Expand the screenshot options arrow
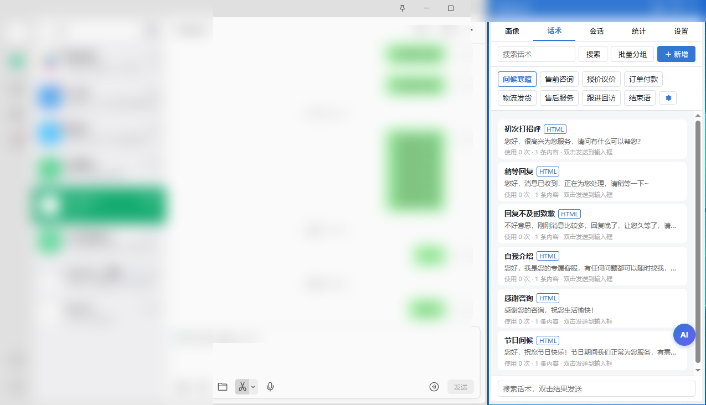This screenshot has height=405, width=706. (254, 387)
